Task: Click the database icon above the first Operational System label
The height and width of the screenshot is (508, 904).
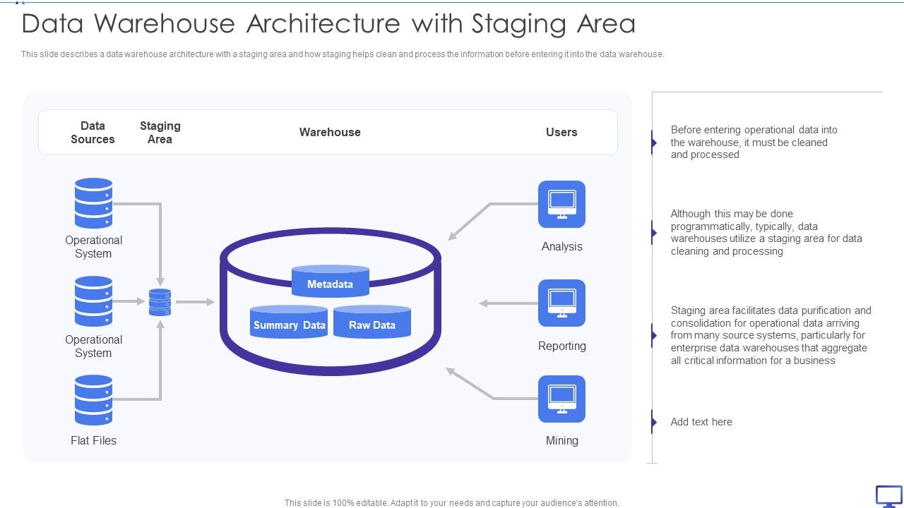Action: [x=93, y=203]
